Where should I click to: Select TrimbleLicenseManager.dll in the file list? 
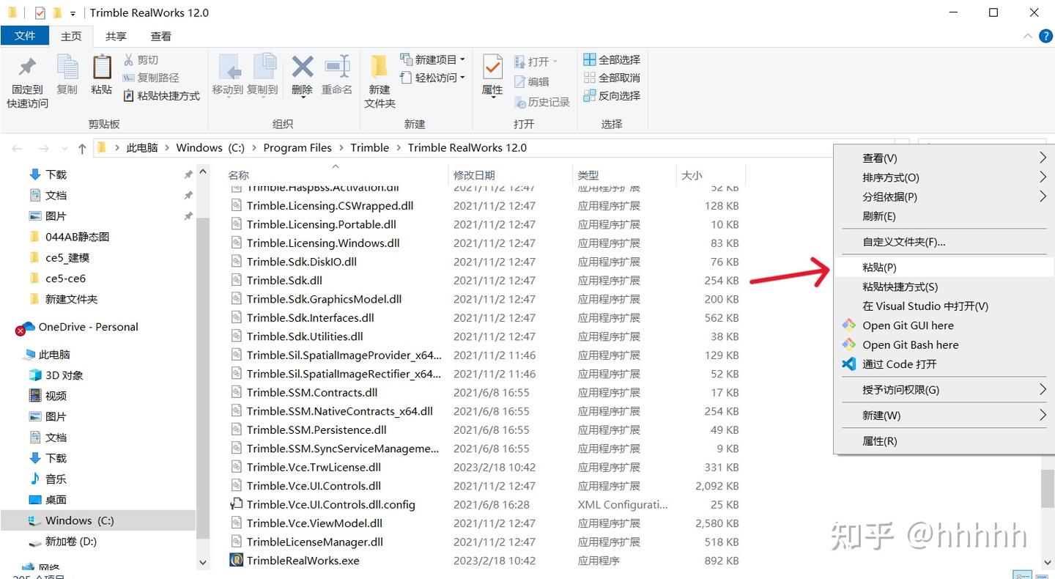[315, 542]
